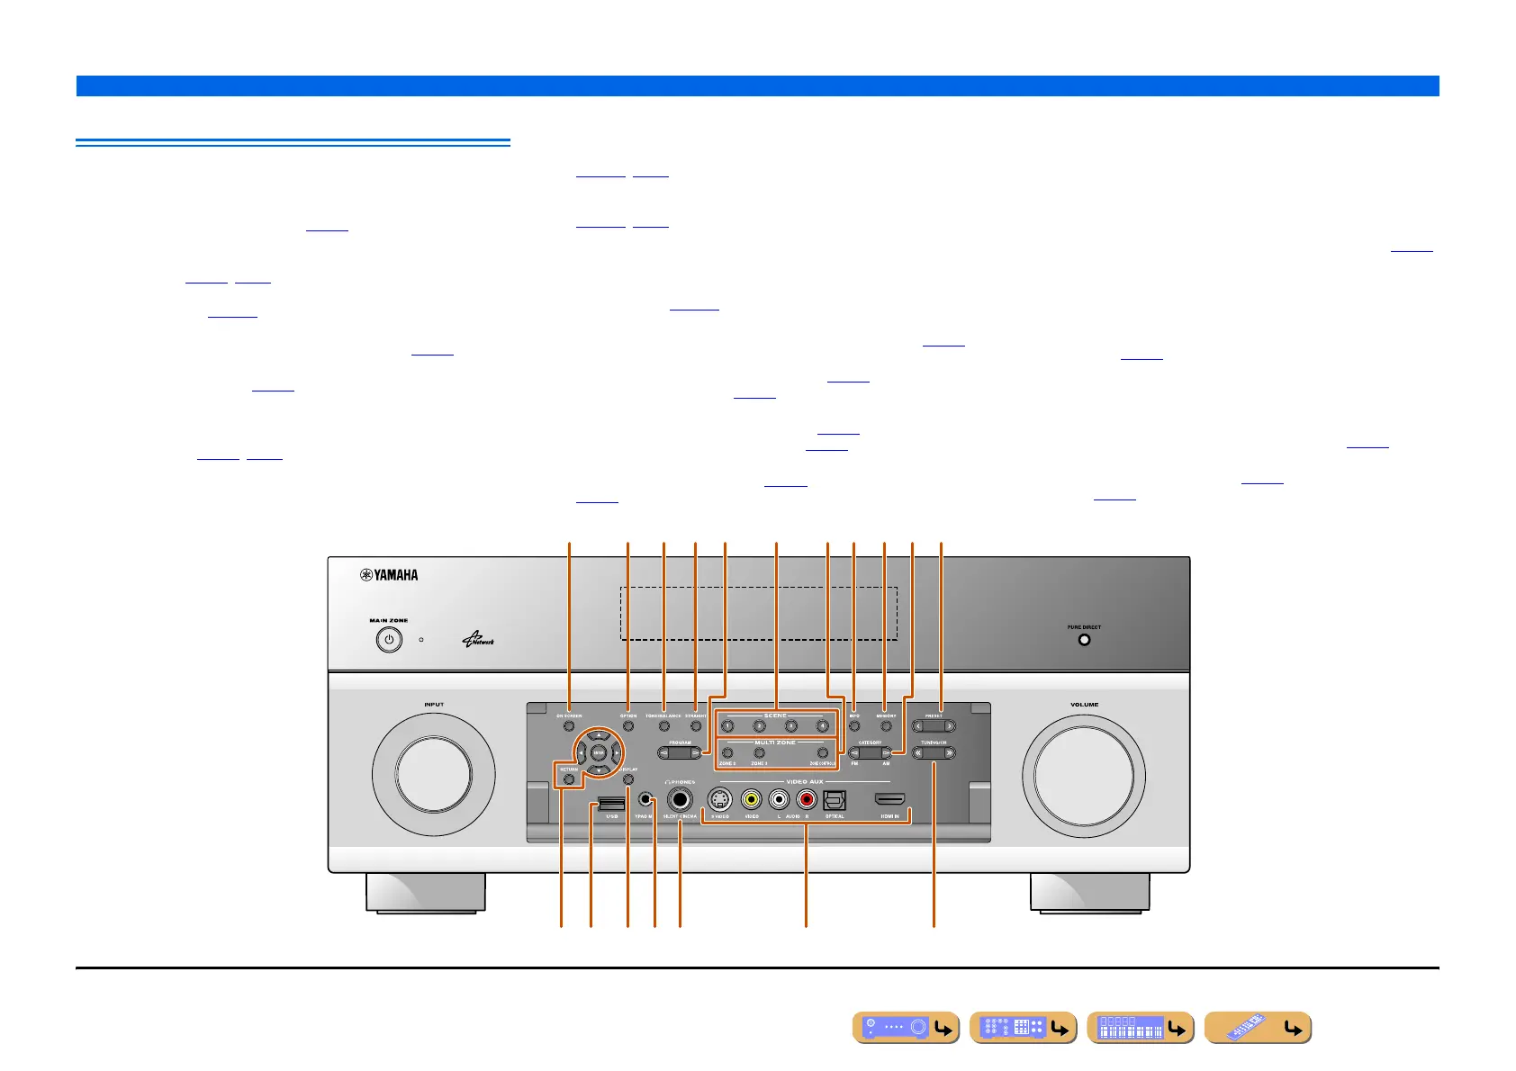Click the ENTER button in the cursor ring
The width and height of the screenshot is (1516, 1071).
click(599, 752)
